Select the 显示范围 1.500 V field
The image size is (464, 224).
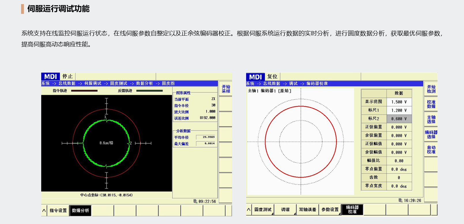[399, 102]
